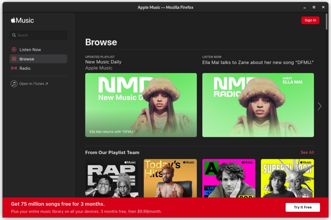
Task: Focus the Search input field
Action: (38, 35)
